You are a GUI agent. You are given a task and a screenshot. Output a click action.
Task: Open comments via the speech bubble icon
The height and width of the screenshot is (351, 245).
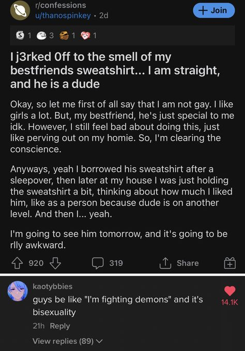[x=98, y=263]
